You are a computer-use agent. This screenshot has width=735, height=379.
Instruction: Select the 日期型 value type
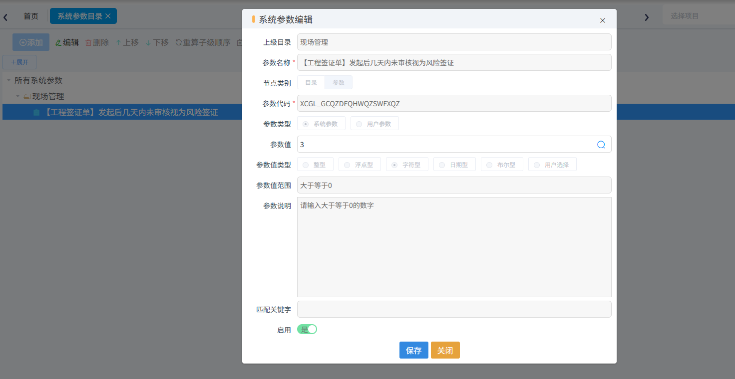[454, 165]
